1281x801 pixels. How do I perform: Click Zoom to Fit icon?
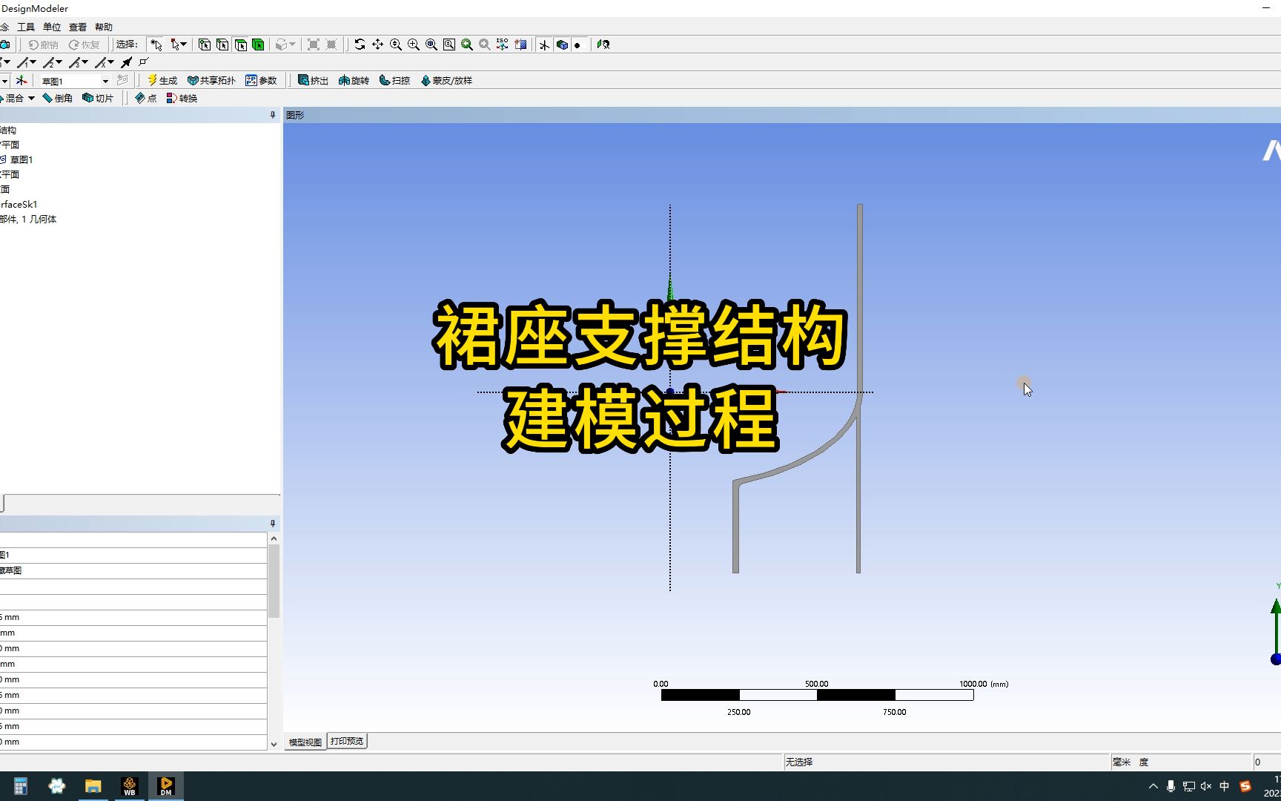point(431,44)
